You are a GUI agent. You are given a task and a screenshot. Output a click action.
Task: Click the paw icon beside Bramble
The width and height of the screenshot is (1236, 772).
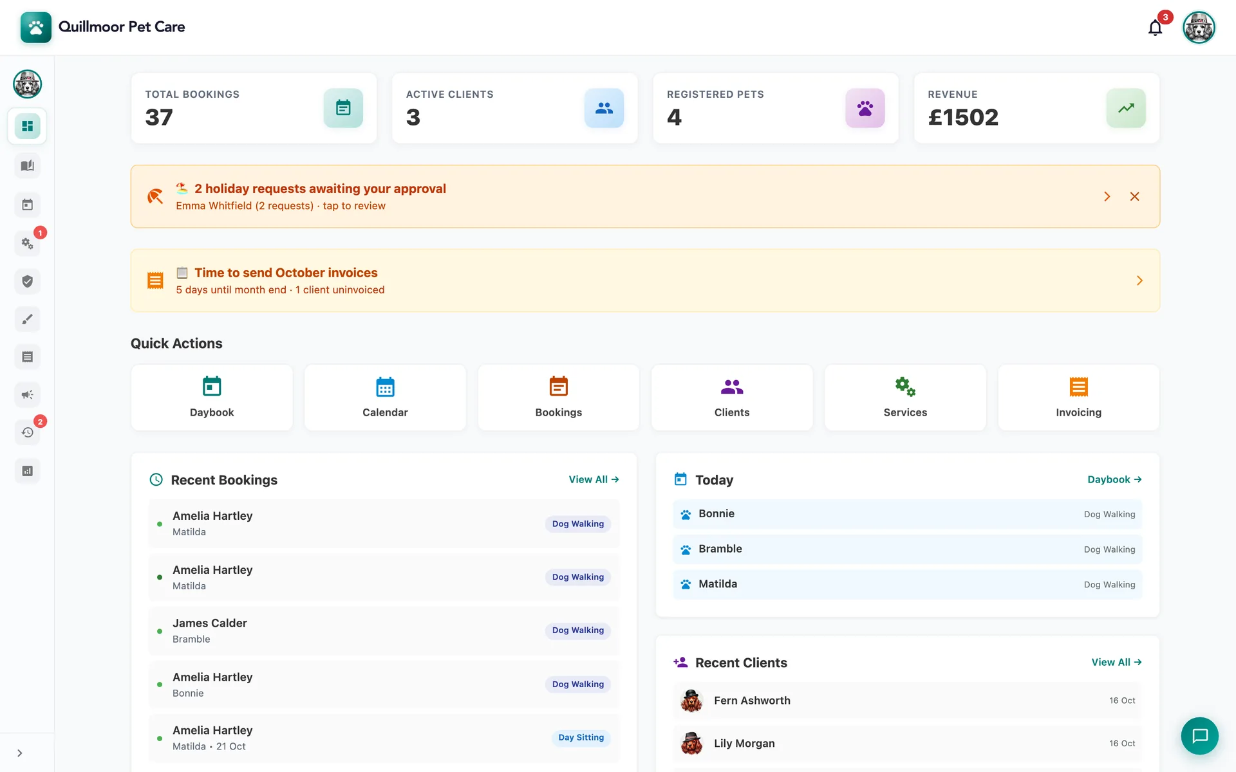[x=686, y=550]
